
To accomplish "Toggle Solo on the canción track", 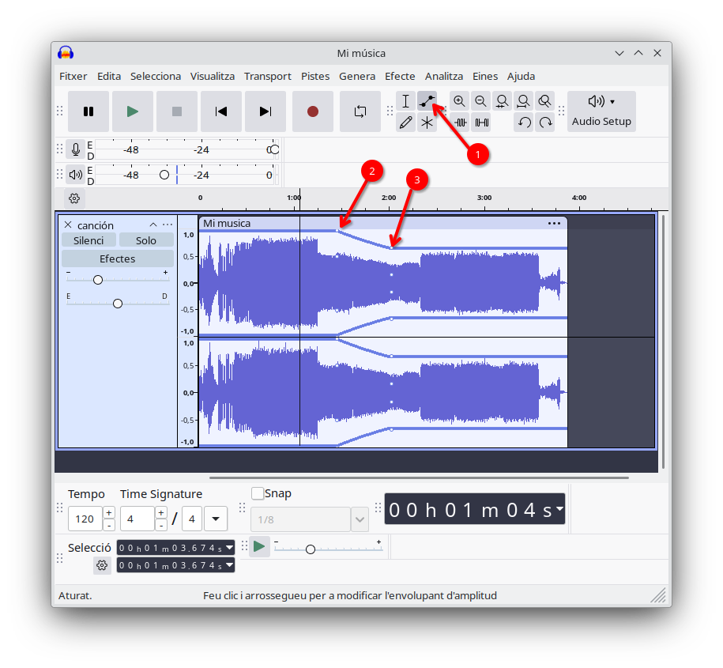I will click(x=146, y=240).
